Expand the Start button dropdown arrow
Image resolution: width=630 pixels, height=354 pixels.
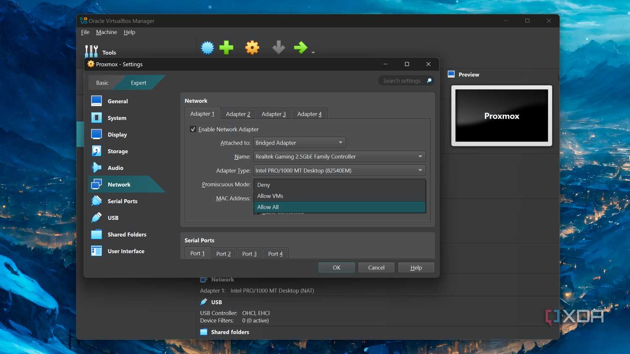click(313, 52)
